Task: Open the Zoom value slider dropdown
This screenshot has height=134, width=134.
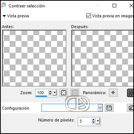Action: click(54, 93)
